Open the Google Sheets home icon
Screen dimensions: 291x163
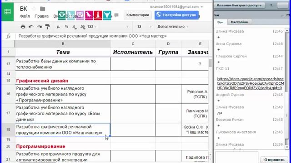point(7,12)
